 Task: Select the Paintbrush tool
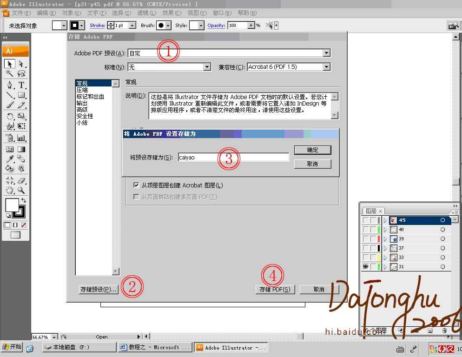10,105
